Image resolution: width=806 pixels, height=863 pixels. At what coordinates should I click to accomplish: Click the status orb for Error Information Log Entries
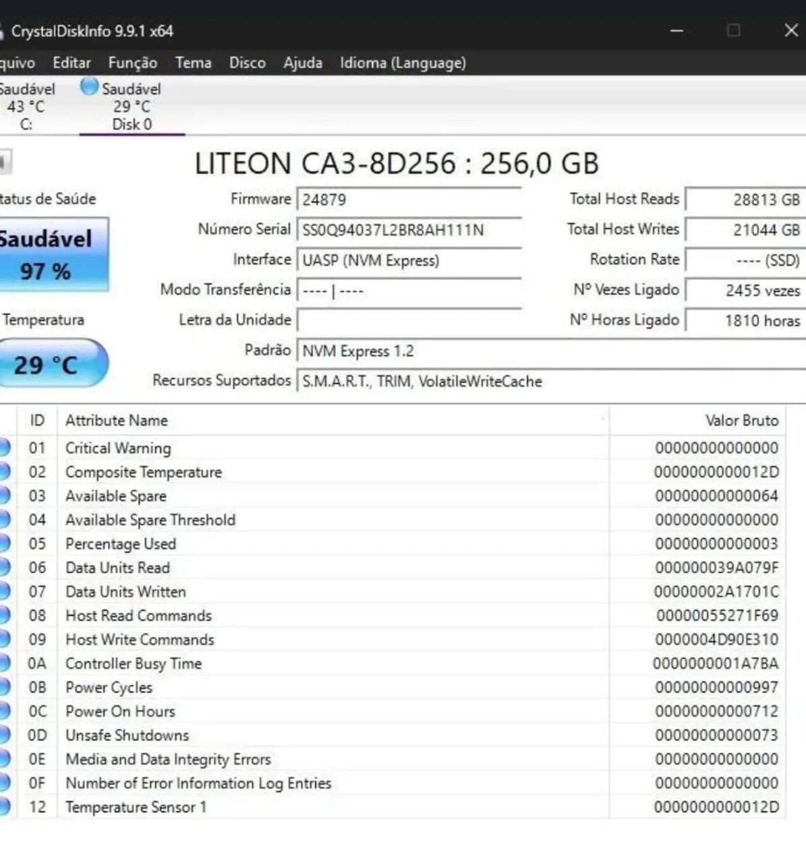(x=4, y=783)
